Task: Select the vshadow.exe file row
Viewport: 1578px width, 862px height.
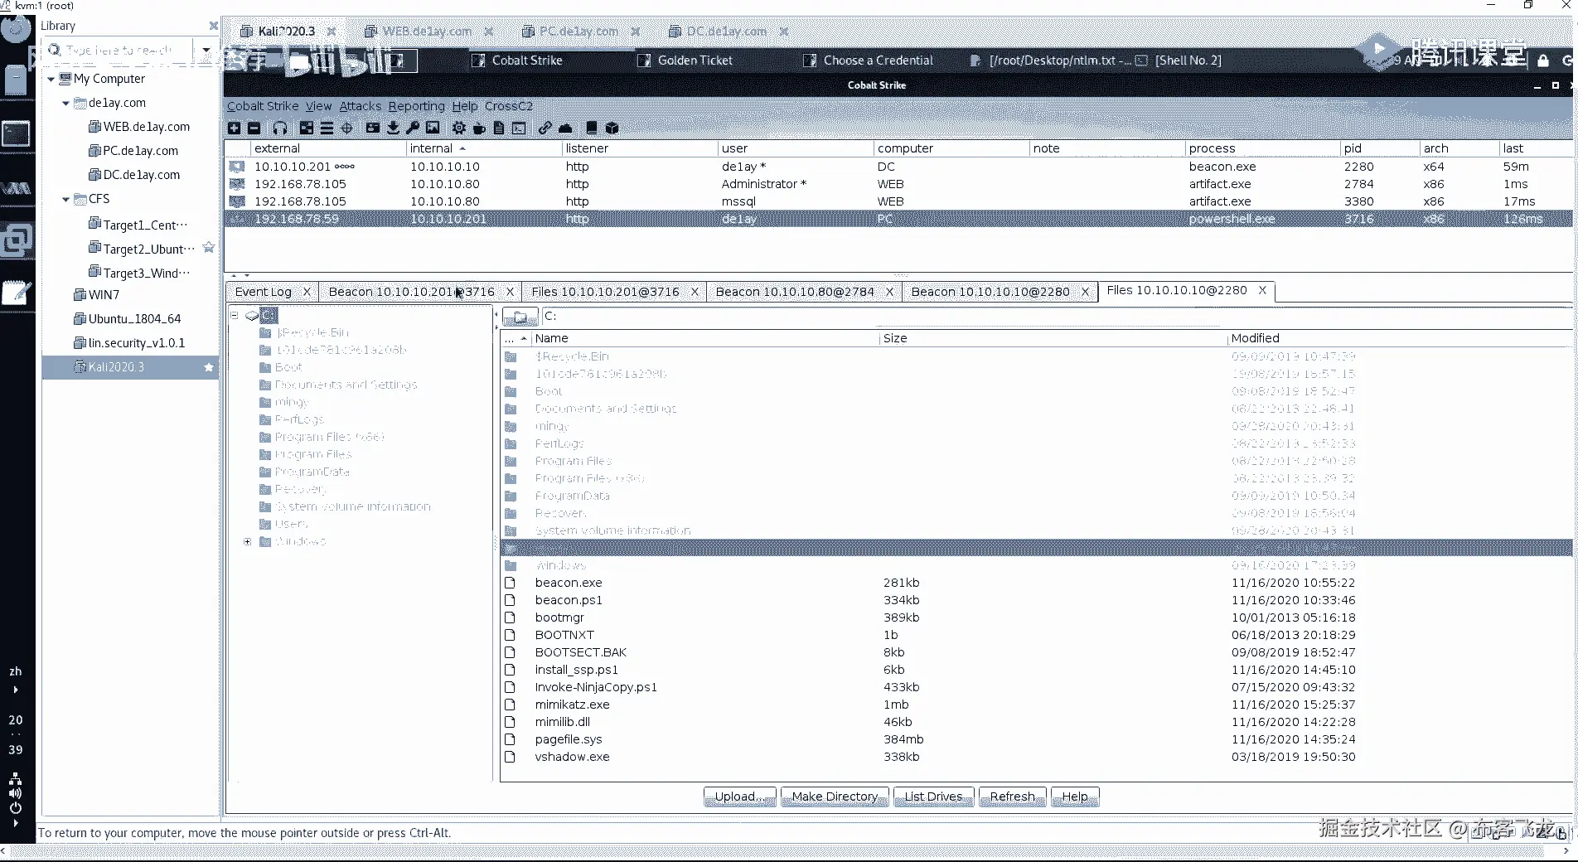Action: 1036,757
